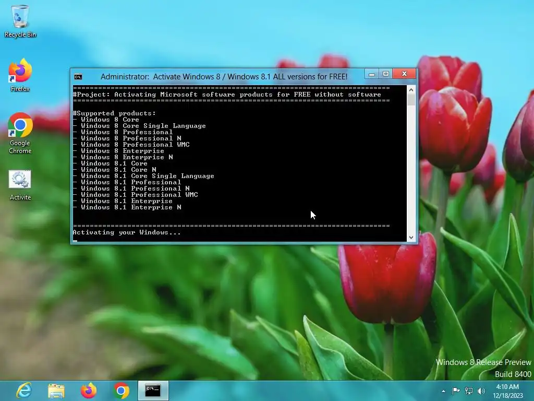Screen dimensions: 534x401
Task: Maximize the Activate Windows console window
Action: click(385, 74)
